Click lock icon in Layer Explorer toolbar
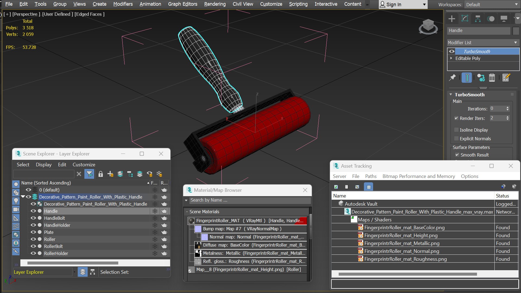This screenshot has width=521, height=293. tap(101, 174)
